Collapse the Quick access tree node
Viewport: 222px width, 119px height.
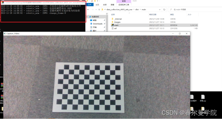87,17
